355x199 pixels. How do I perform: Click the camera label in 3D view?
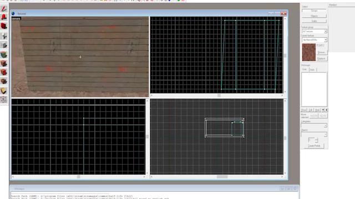(16, 19)
